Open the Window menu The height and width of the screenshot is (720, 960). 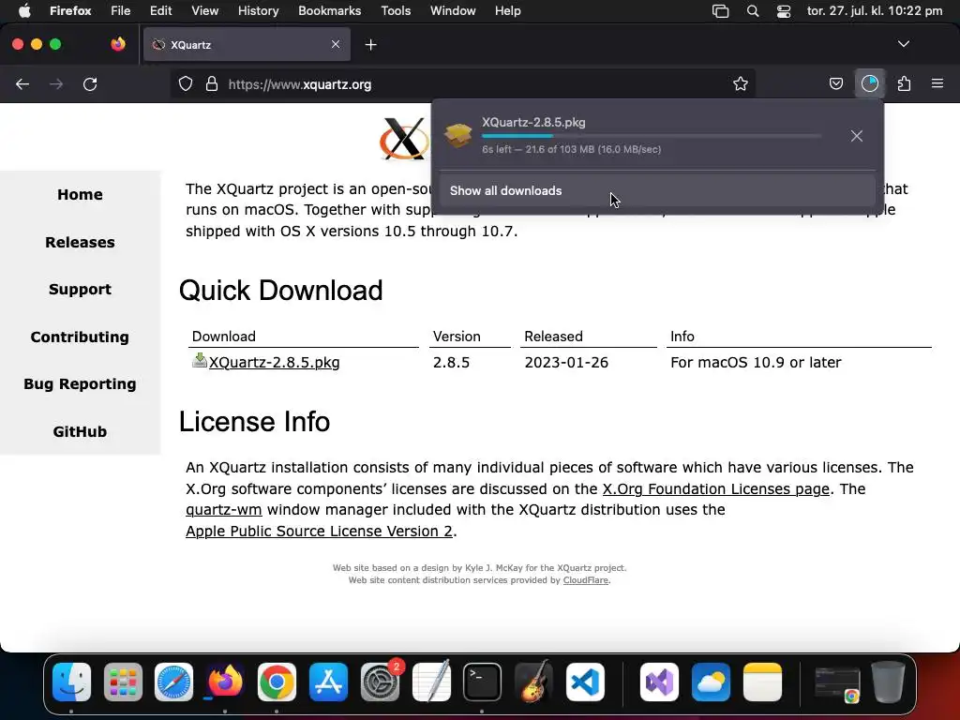click(x=453, y=11)
